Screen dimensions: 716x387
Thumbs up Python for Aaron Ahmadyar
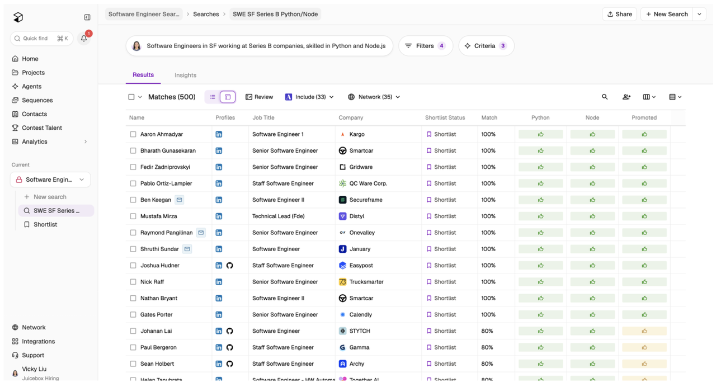[x=541, y=134]
